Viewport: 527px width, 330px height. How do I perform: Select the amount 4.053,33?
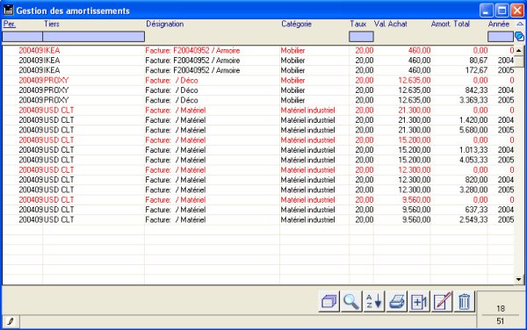[473, 160]
